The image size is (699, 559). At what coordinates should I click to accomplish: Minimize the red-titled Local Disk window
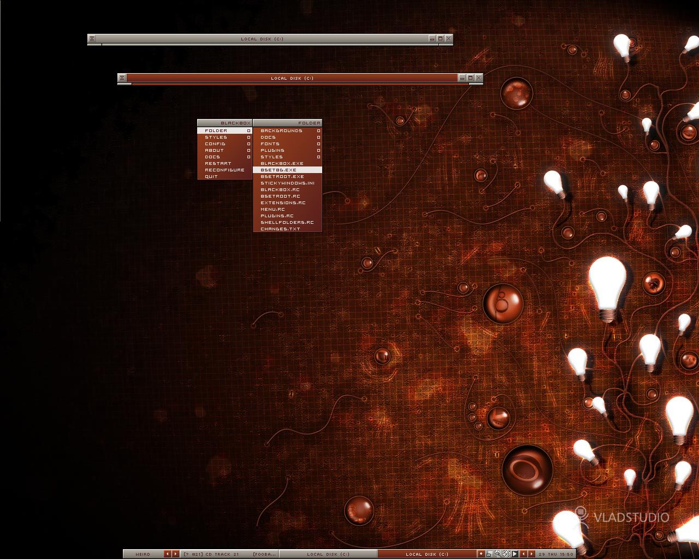[462, 78]
